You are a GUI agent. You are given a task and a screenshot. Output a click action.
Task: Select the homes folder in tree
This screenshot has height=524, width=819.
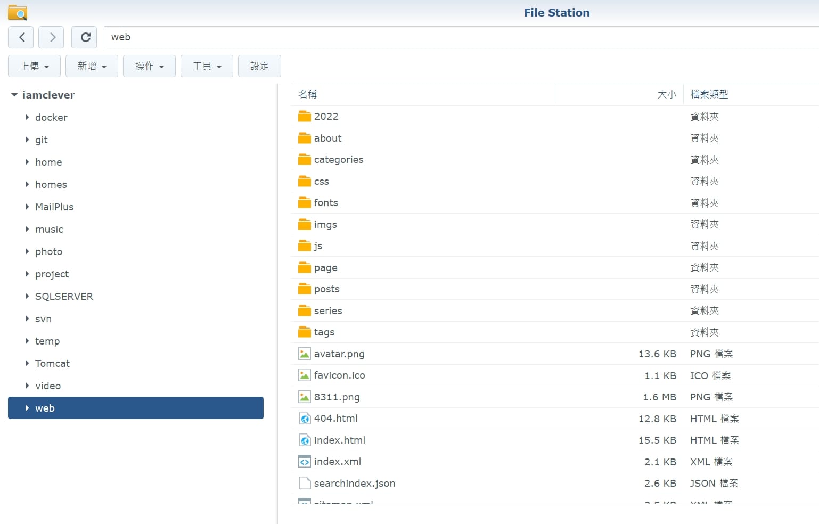coord(51,184)
